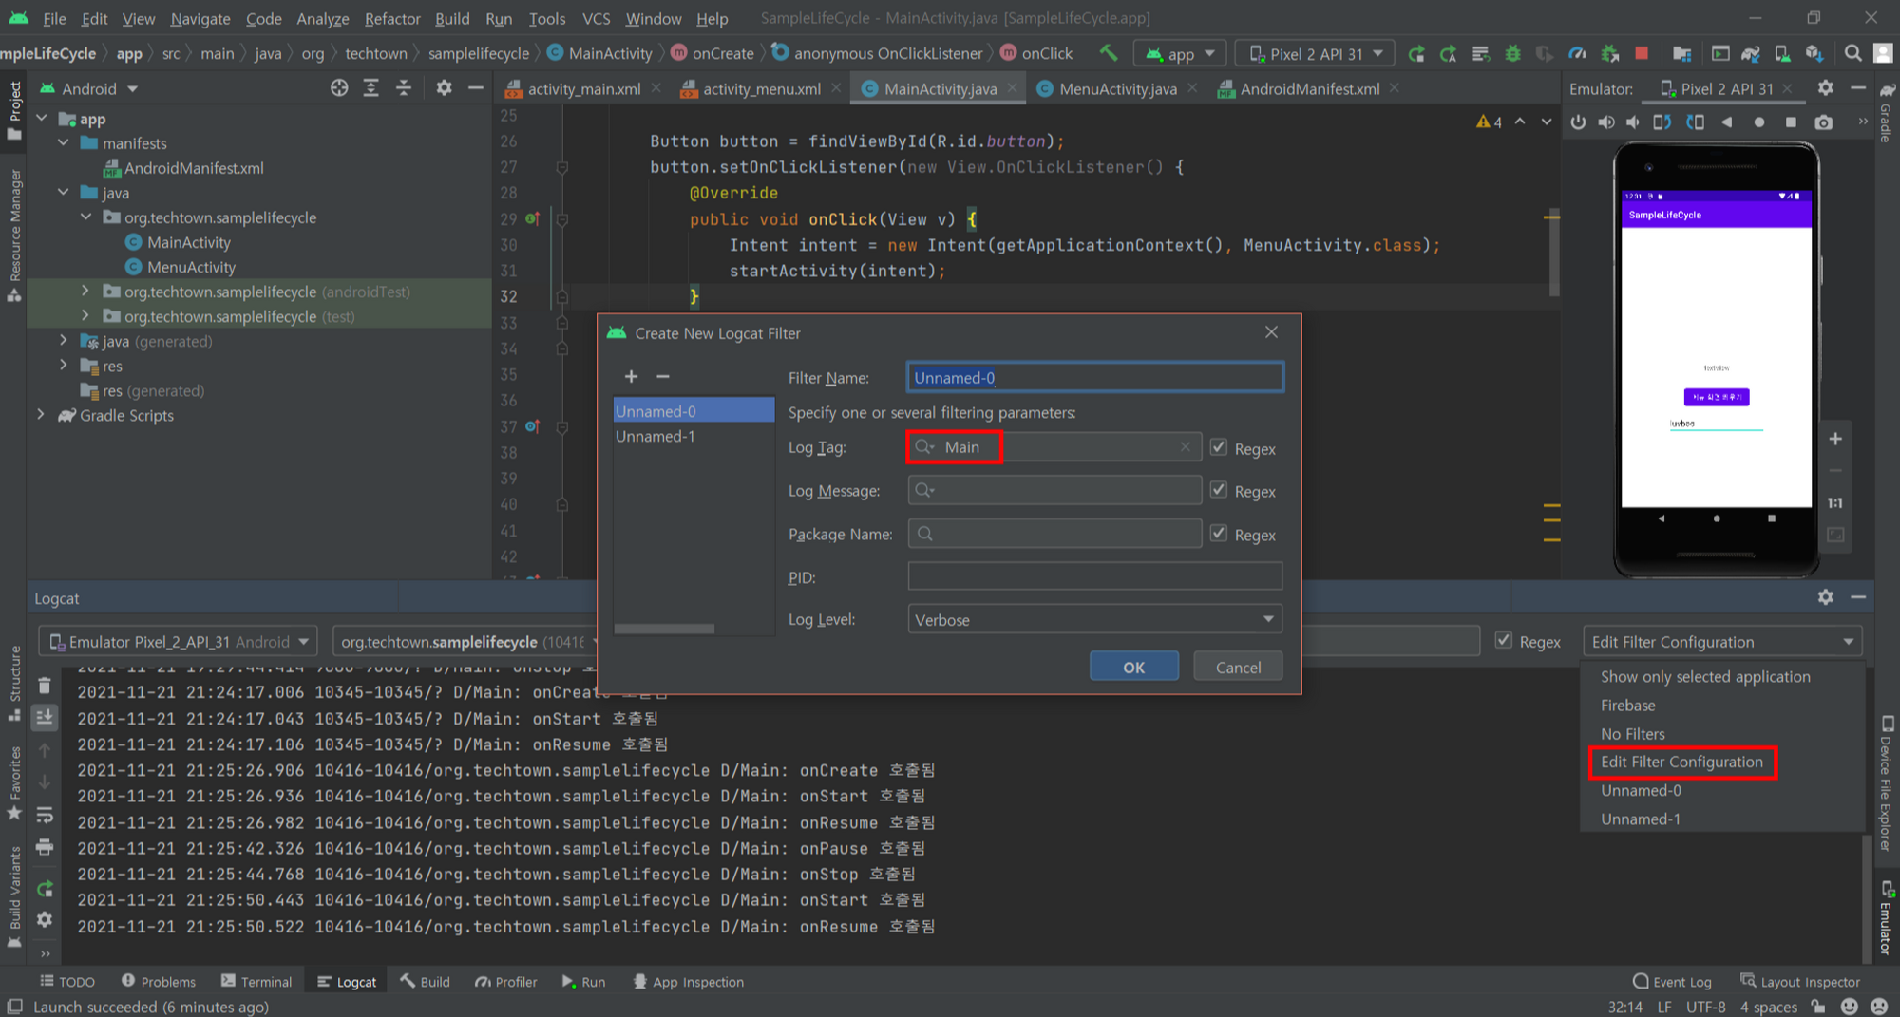The height and width of the screenshot is (1017, 1900).
Task: Open the app run configuration dropdown
Action: coord(1181,54)
